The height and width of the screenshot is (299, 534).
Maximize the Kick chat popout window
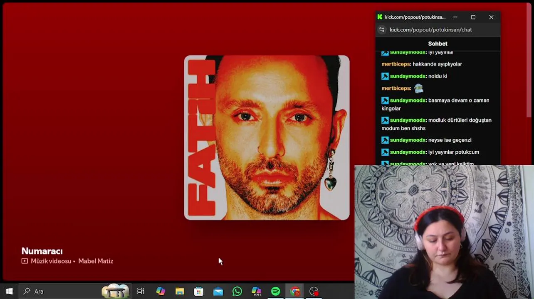pyautogui.click(x=473, y=17)
